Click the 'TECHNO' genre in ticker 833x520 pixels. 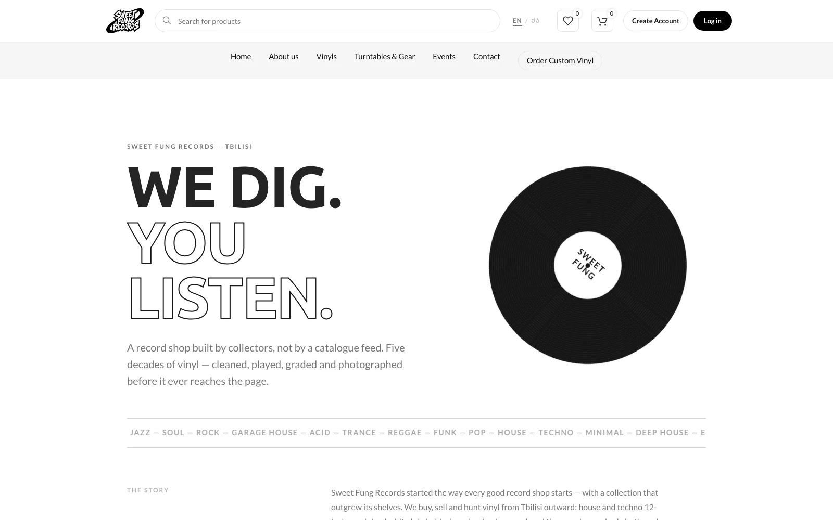point(556,432)
